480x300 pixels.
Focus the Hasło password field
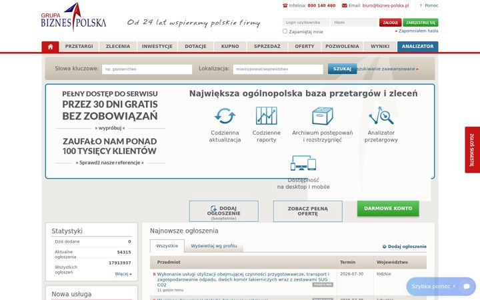(355, 23)
